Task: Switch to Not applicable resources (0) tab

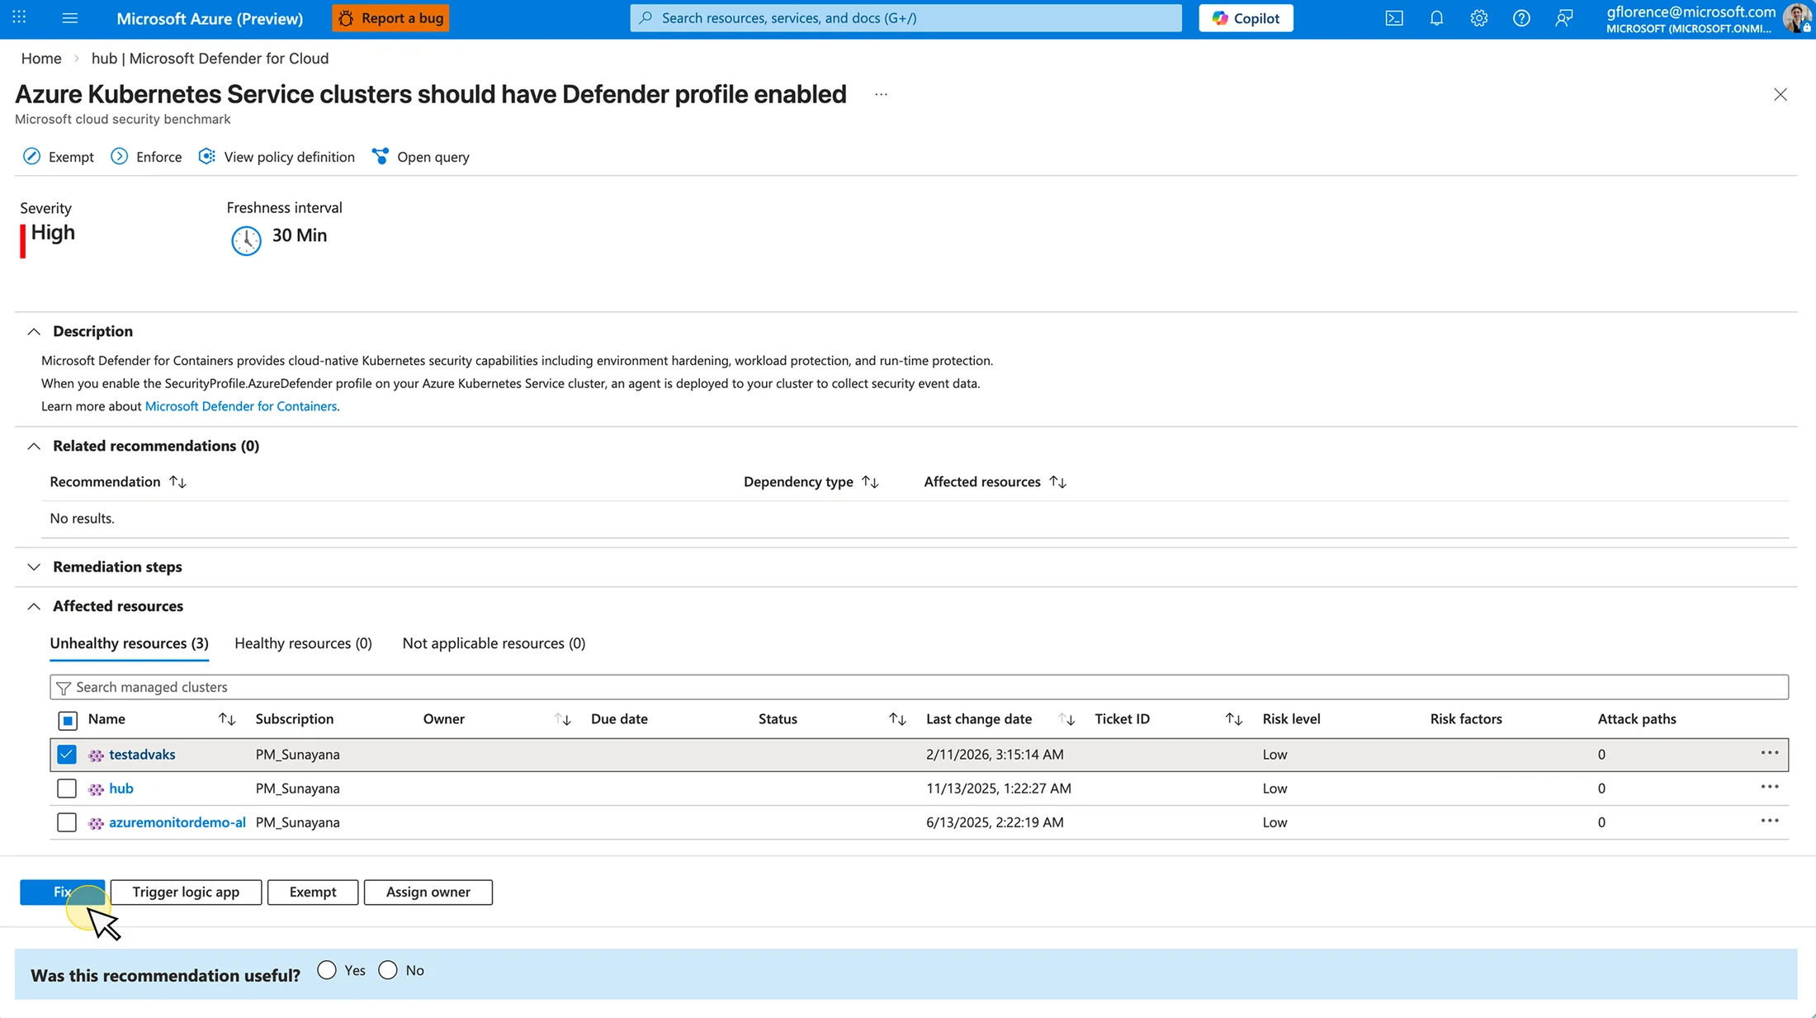Action: coord(494,643)
